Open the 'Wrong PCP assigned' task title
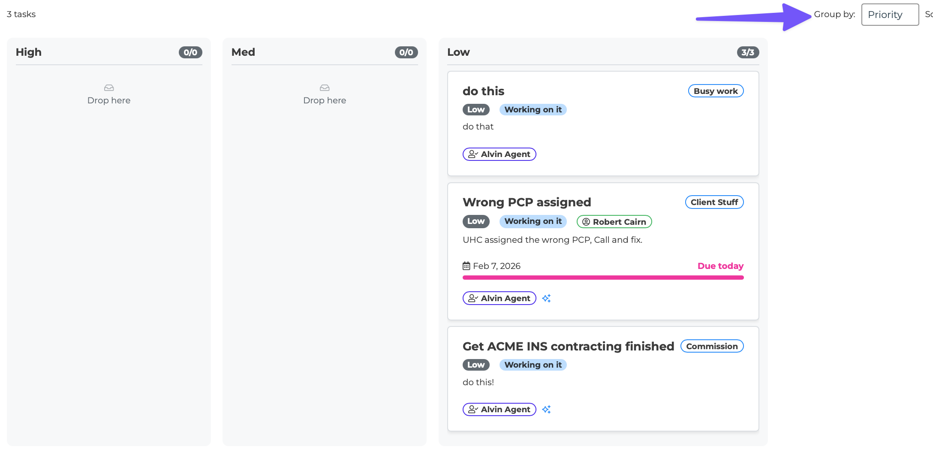Image resolution: width=933 pixels, height=459 pixels. (527, 202)
